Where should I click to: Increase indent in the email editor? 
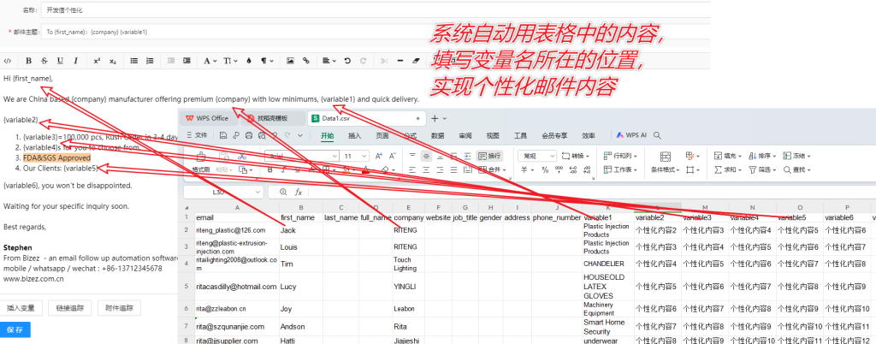coord(186,61)
